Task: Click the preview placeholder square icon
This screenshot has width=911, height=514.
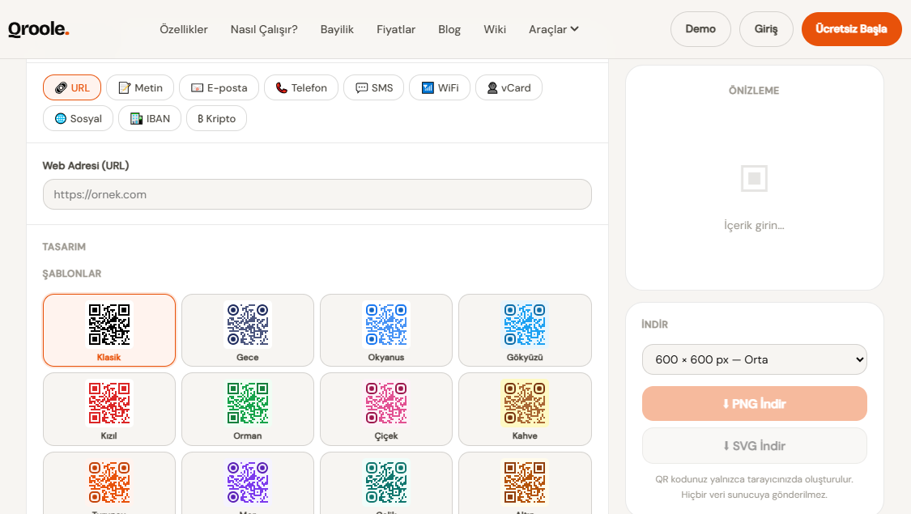Action: click(754, 178)
